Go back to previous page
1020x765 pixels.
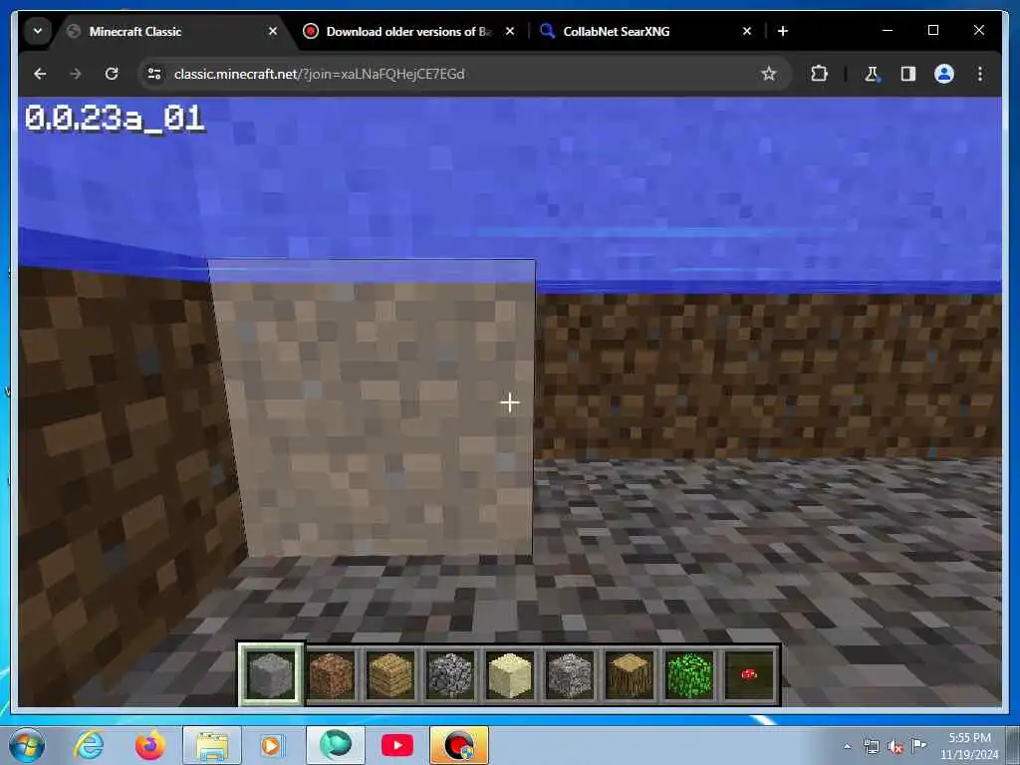pos(40,74)
